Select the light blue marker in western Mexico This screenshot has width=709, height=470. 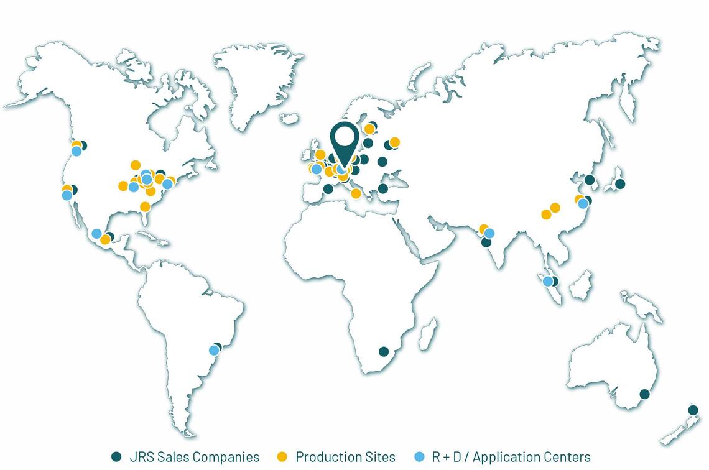pos(97,234)
